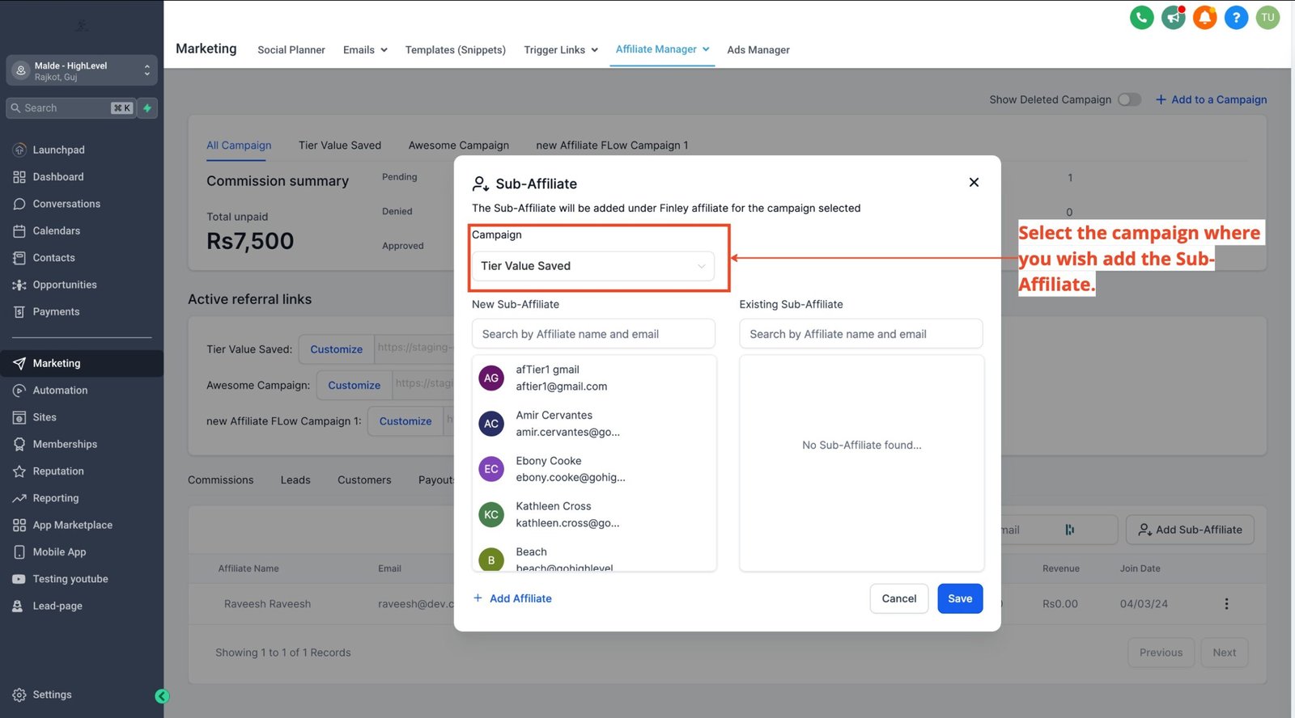
Task: Expand the Campaign dropdown Tier Value Saved
Action: coord(593,266)
